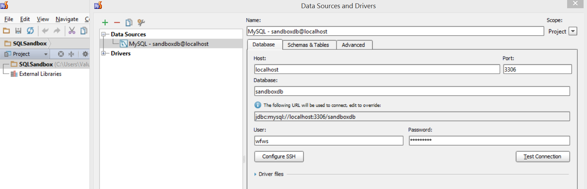Open Project panel settings gear
The width and height of the screenshot is (587, 189).
[85, 54]
